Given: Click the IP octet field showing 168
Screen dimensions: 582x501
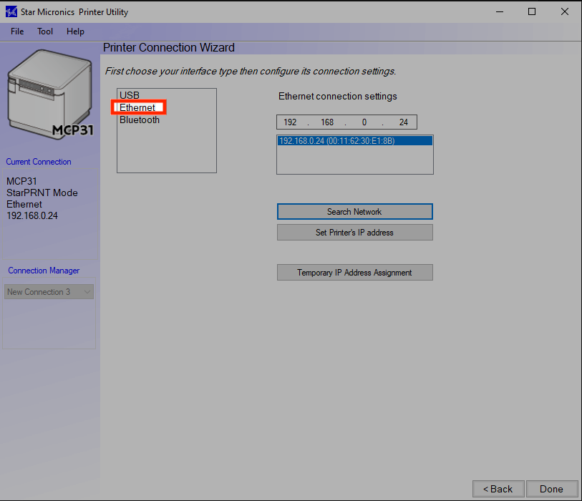Looking at the screenshot, I should (326, 122).
